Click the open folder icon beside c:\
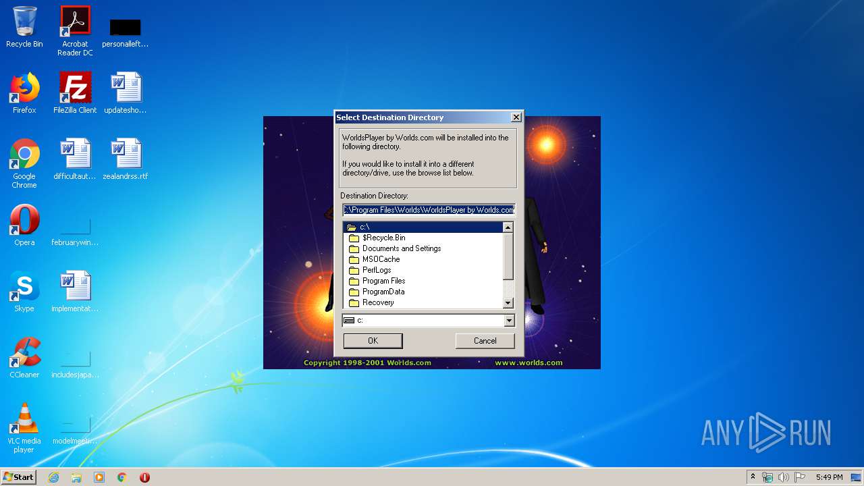The width and height of the screenshot is (864, 486). click(351, 227)
